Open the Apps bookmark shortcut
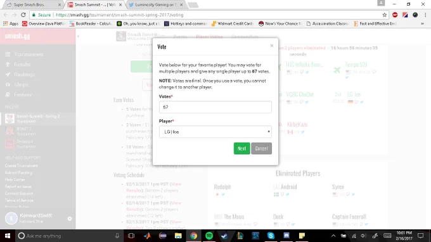This screenshot has width=431, height=242. [x=11, y=23]
